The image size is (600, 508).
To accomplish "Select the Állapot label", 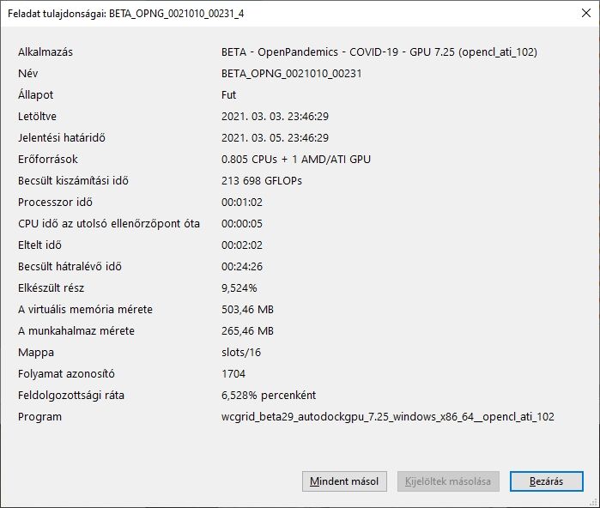I will tap(35, 95).
